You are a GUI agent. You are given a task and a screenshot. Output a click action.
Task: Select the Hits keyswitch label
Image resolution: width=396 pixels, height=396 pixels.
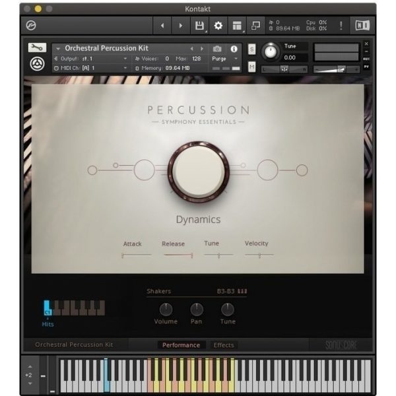point(48,324)
